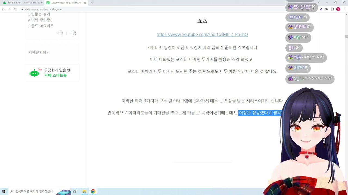The width and height of the screenshot is (348, 195).
Task: Click chat message from 뉴던 2020
Action: pos(298,37)
